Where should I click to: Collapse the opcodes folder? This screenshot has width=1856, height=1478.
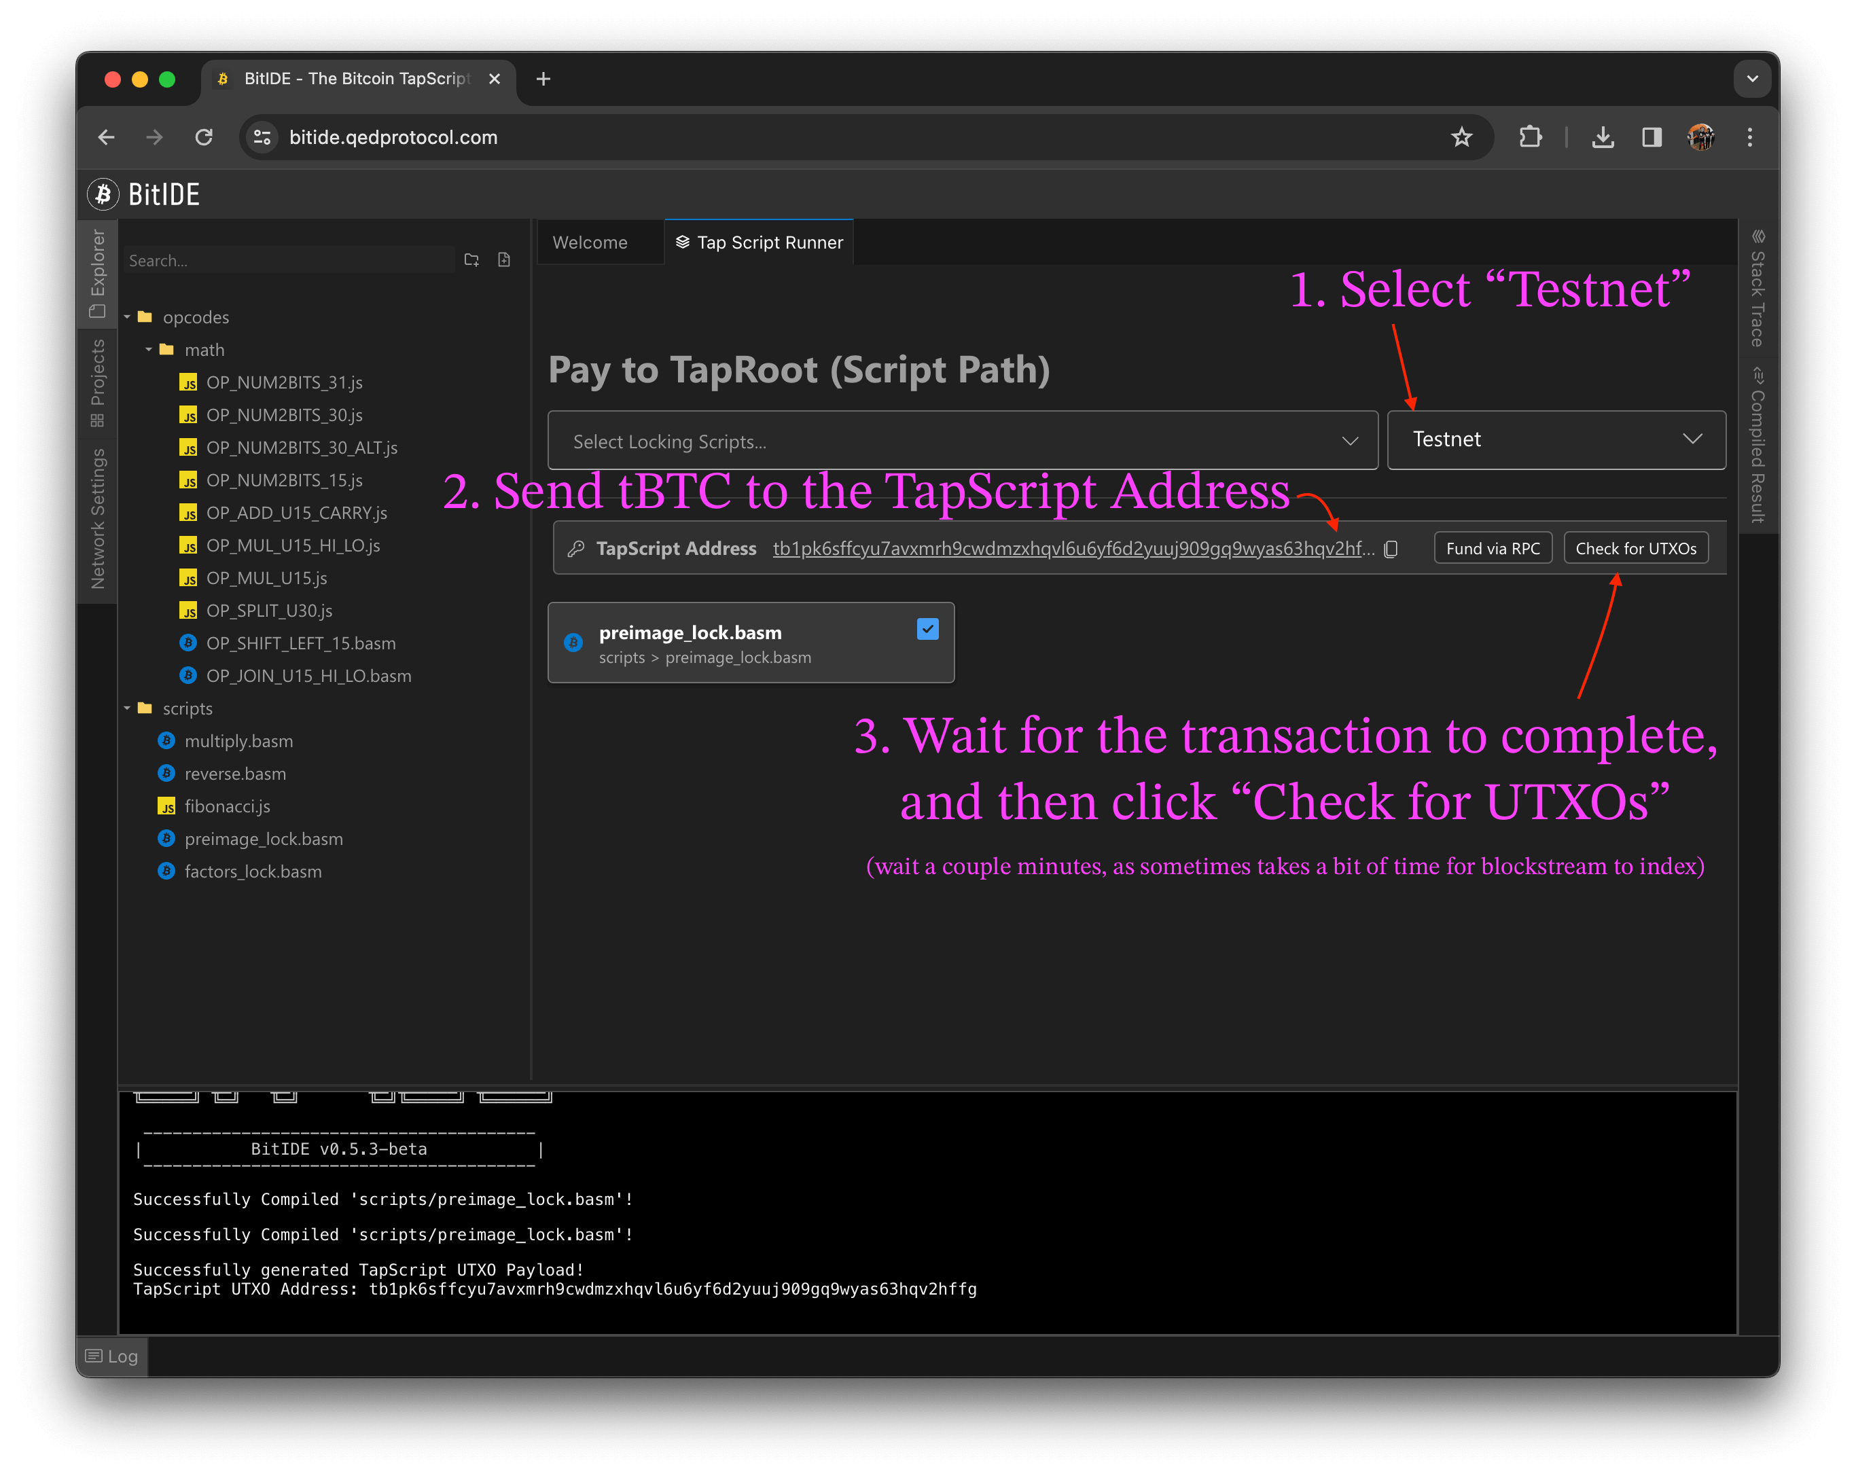(x=128, y=317)
